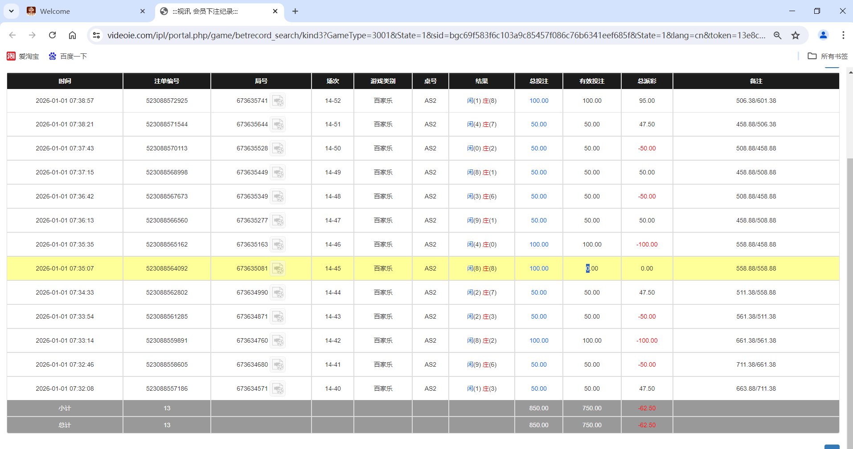853x449 pixels.
Task: Go to browser home page icon
Action: click(x=72, y=35)
